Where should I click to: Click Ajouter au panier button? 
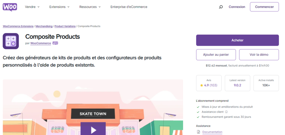coord(216,55)
